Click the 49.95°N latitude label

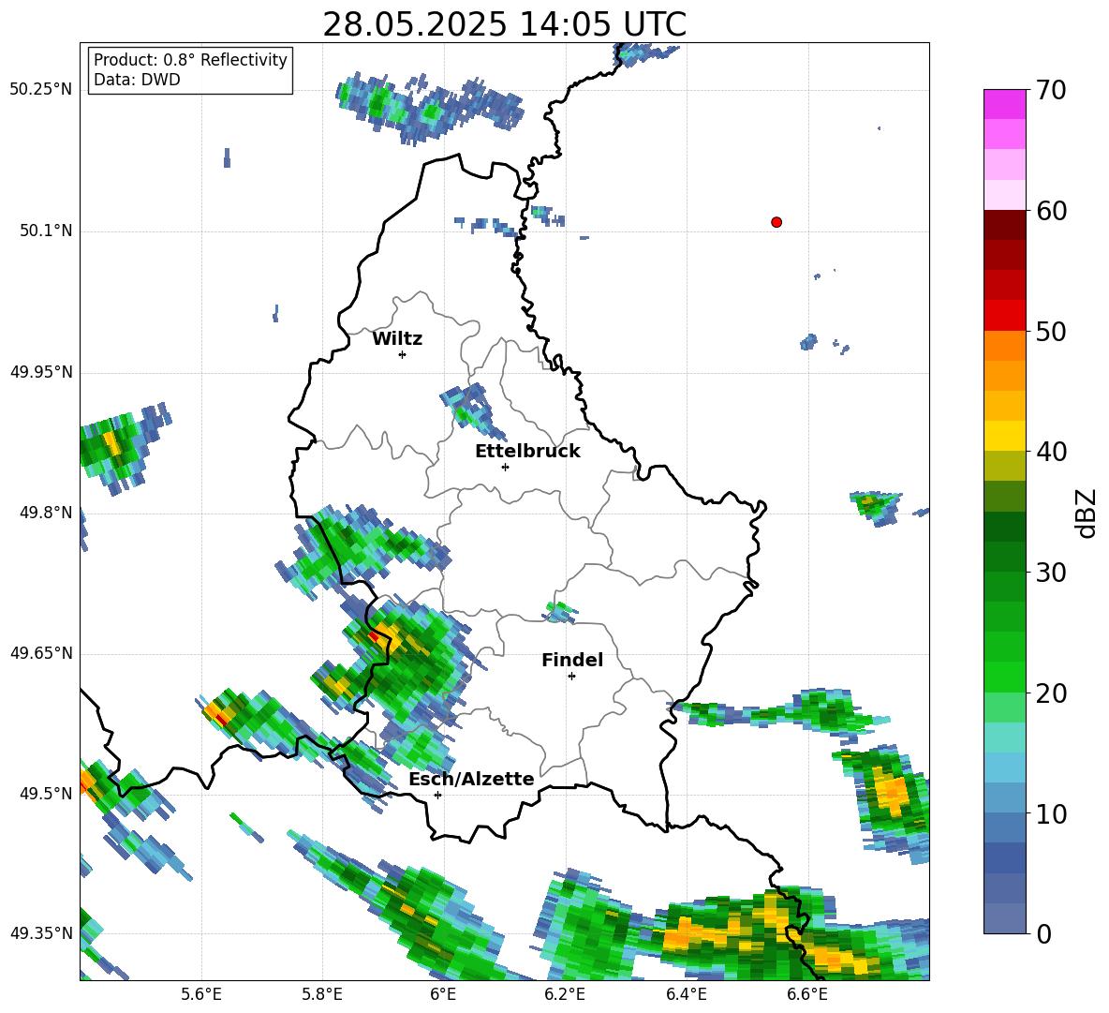[x=41, y=372]
